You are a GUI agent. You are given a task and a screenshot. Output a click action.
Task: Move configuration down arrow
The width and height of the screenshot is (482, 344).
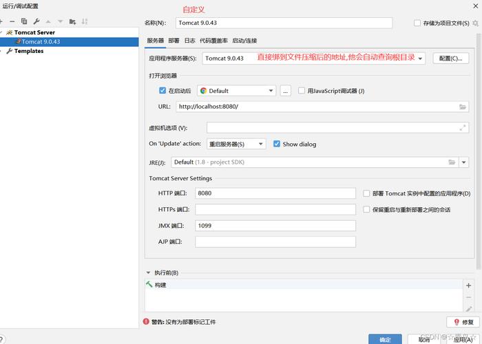click(x=61, y=21)
